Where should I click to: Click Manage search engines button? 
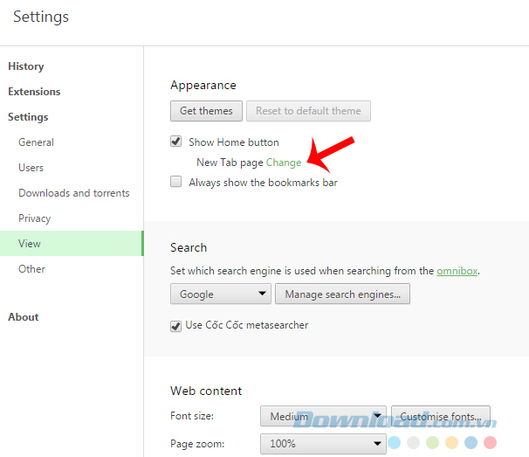click(x=342, y=294)
